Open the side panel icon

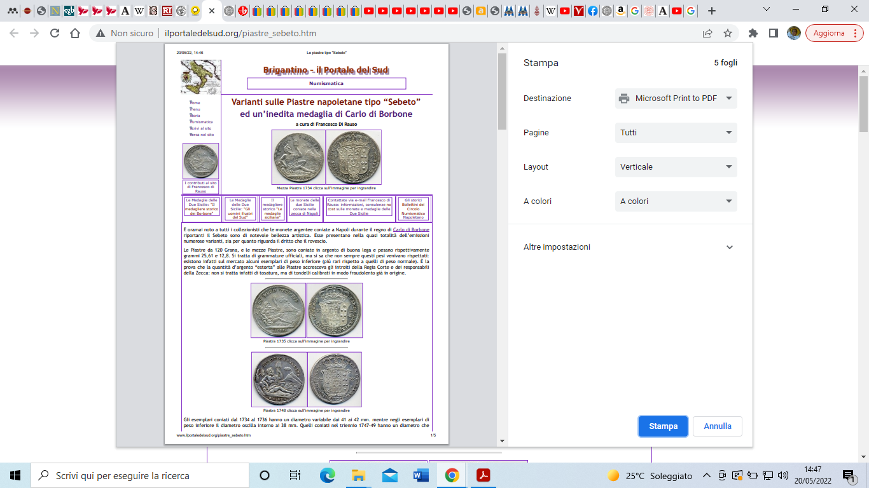(774, 33)
